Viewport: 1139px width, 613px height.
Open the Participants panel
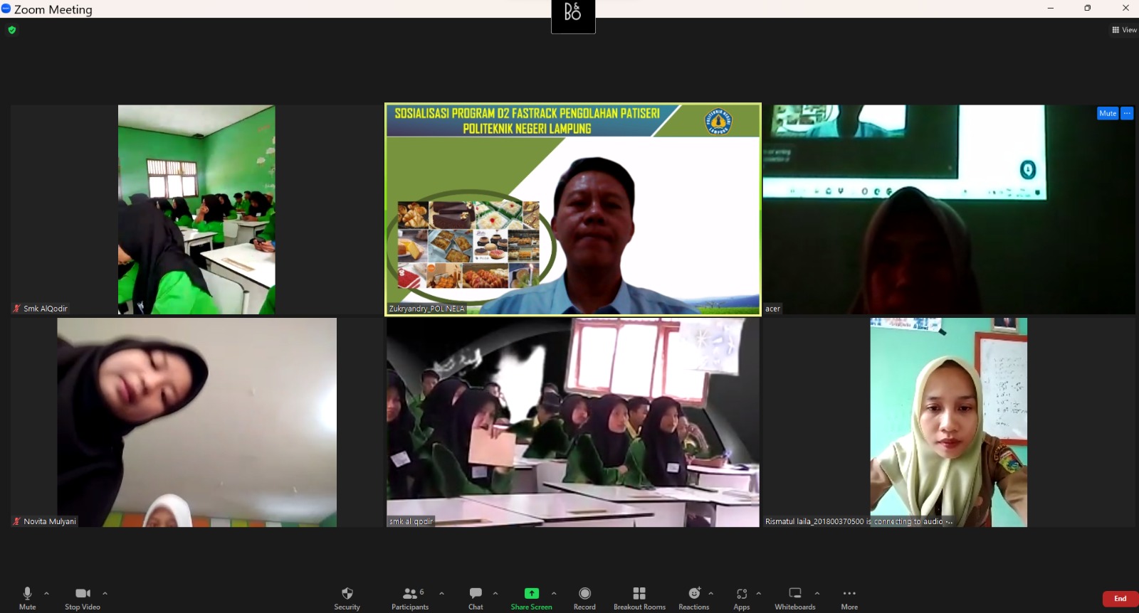tap(410, 598)
